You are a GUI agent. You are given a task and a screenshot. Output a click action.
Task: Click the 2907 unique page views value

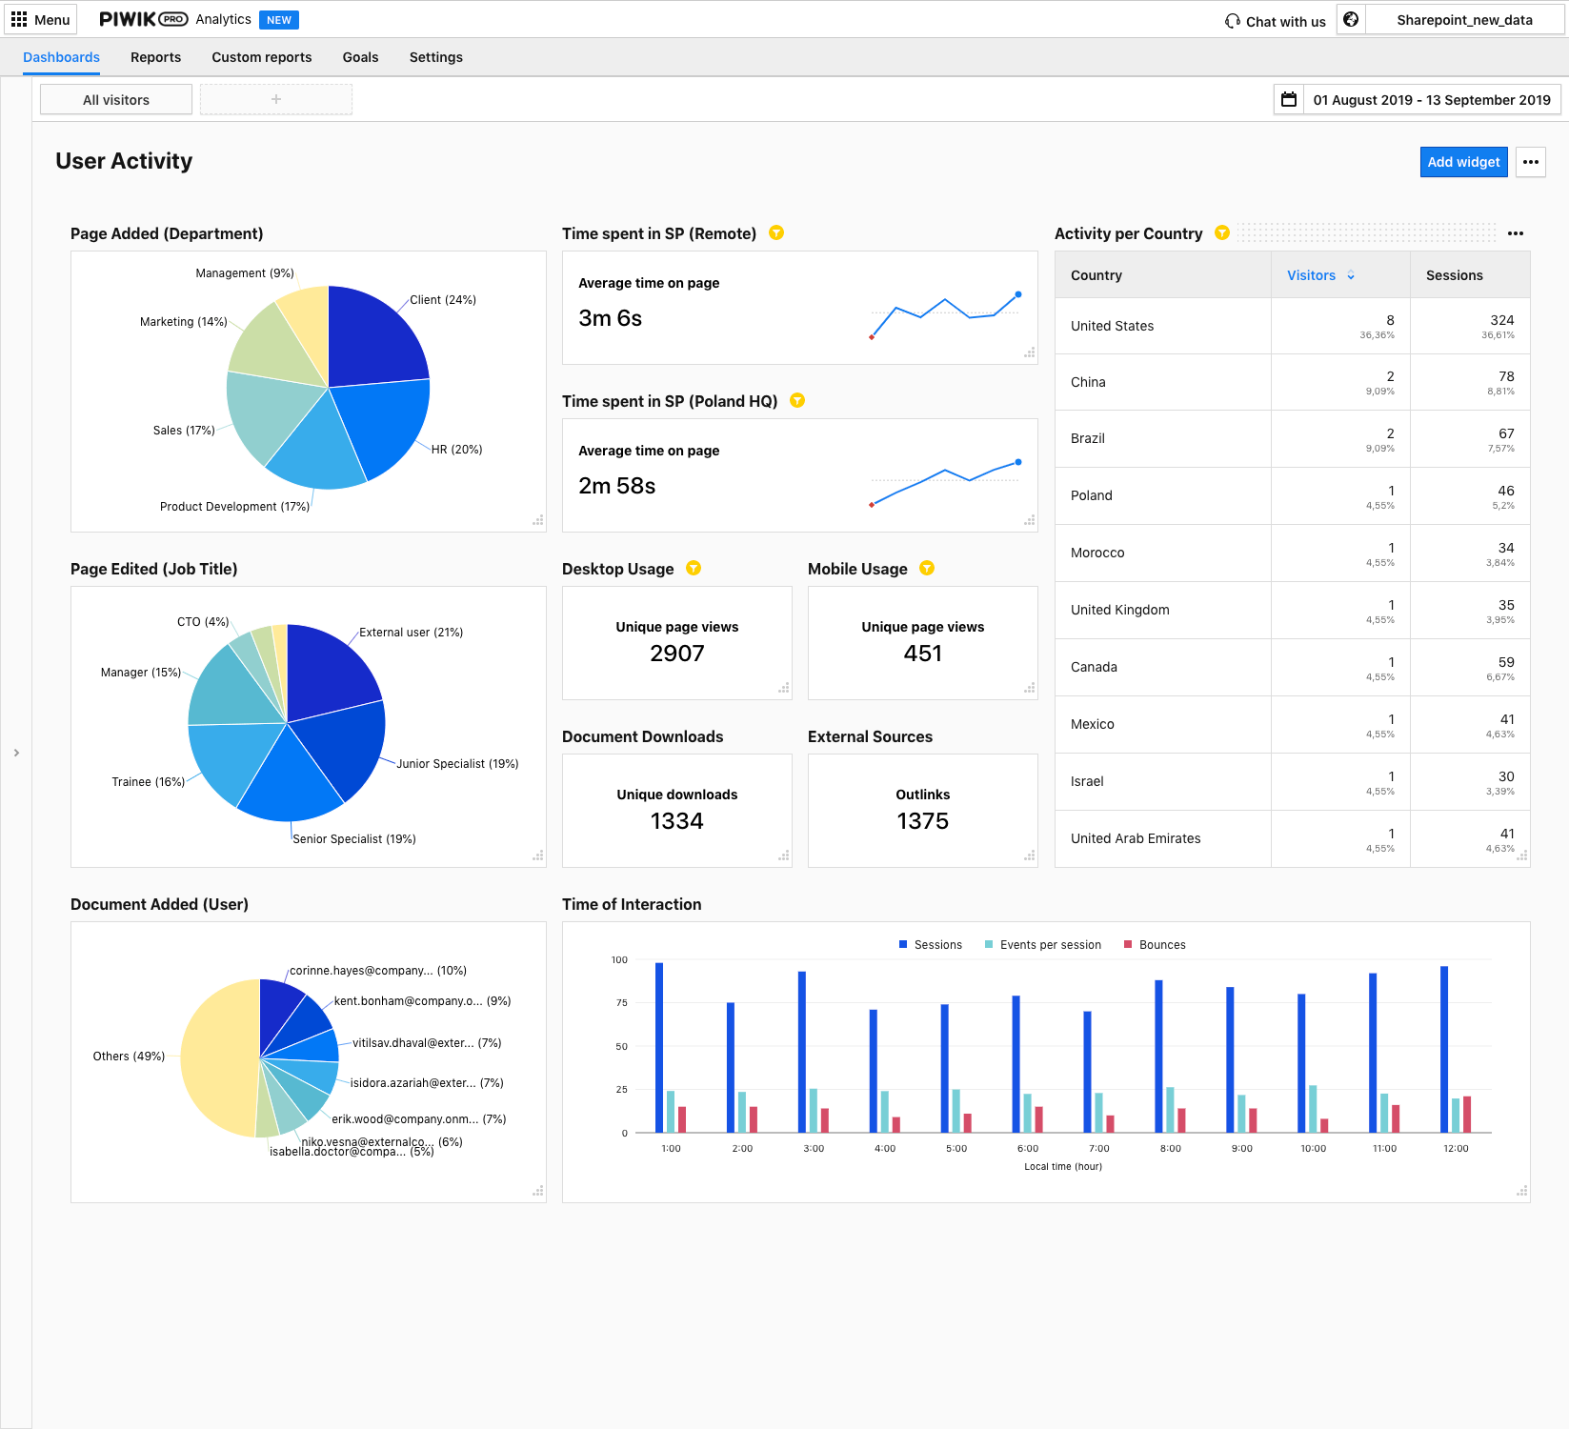(x=676, y=654)
